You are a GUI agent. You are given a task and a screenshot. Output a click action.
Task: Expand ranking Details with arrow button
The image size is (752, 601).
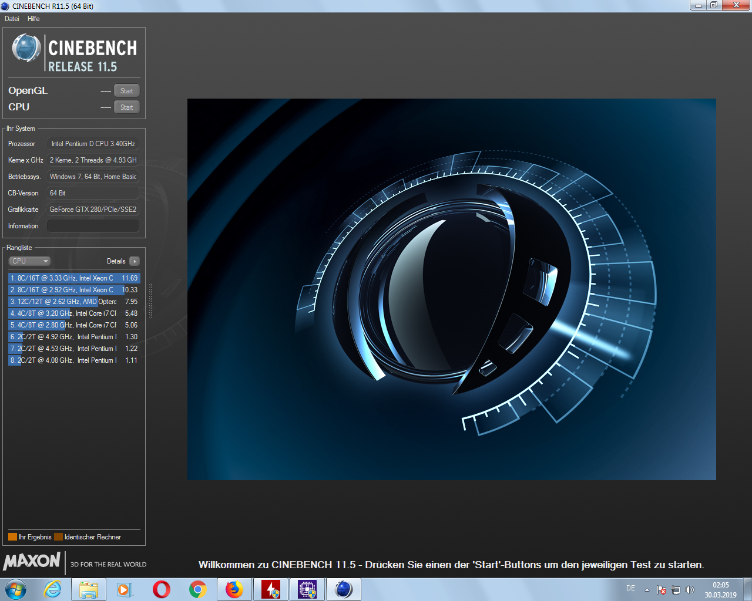135,261
